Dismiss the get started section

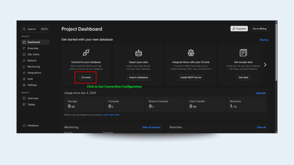(x=264, y=40)
